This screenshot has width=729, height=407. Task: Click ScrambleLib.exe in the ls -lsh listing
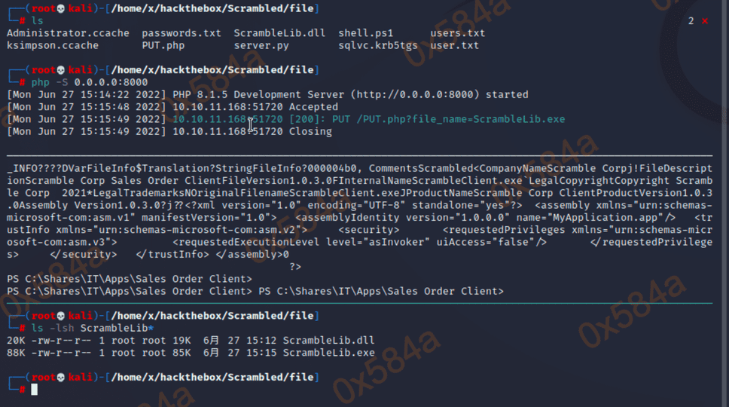click(x=328, y=353)
